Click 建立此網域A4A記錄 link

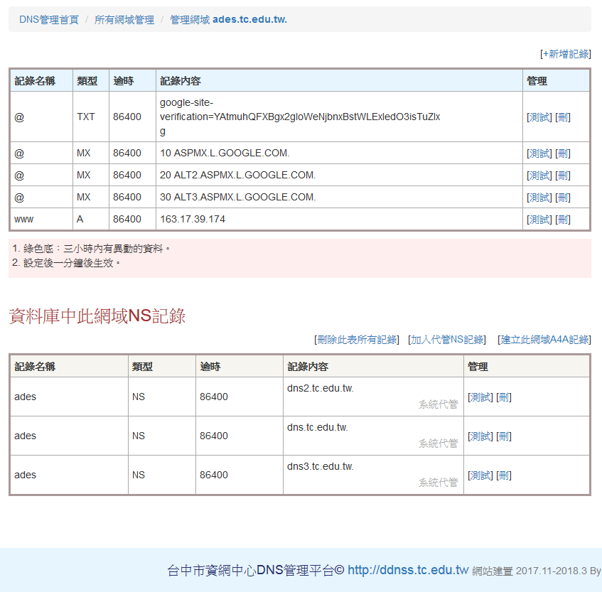coord(545,340)
